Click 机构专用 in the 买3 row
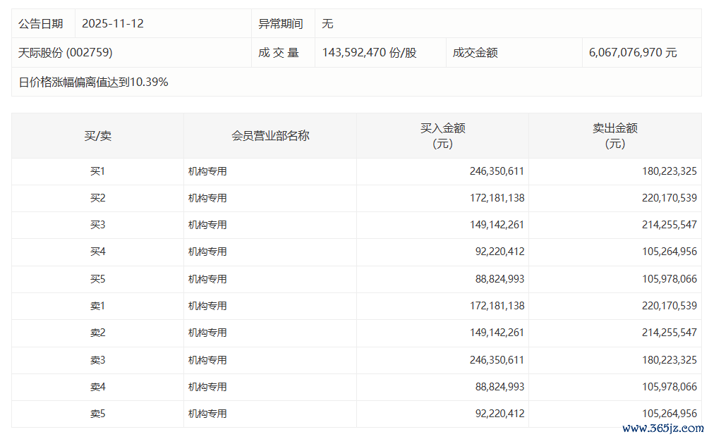This screenshot has height=439, width=709. tap(207, 225)
